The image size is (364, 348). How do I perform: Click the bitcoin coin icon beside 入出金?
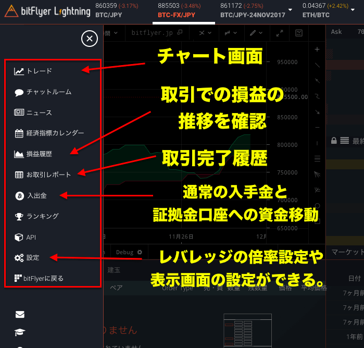(x=19, y=196)
